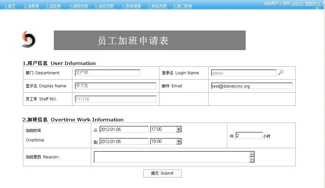
Task: Open 7.审批列表 page
Action: (157, 6)
